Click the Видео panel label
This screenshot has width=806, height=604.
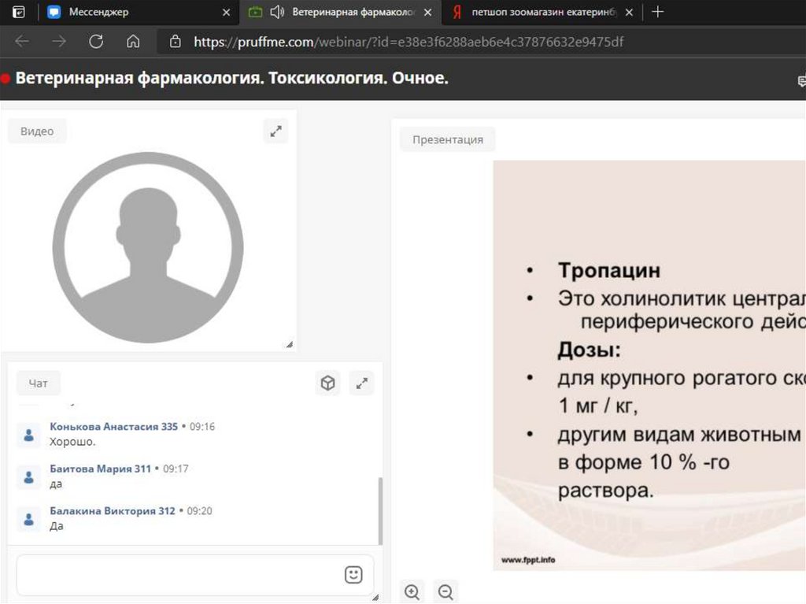[x=37, y=132]
